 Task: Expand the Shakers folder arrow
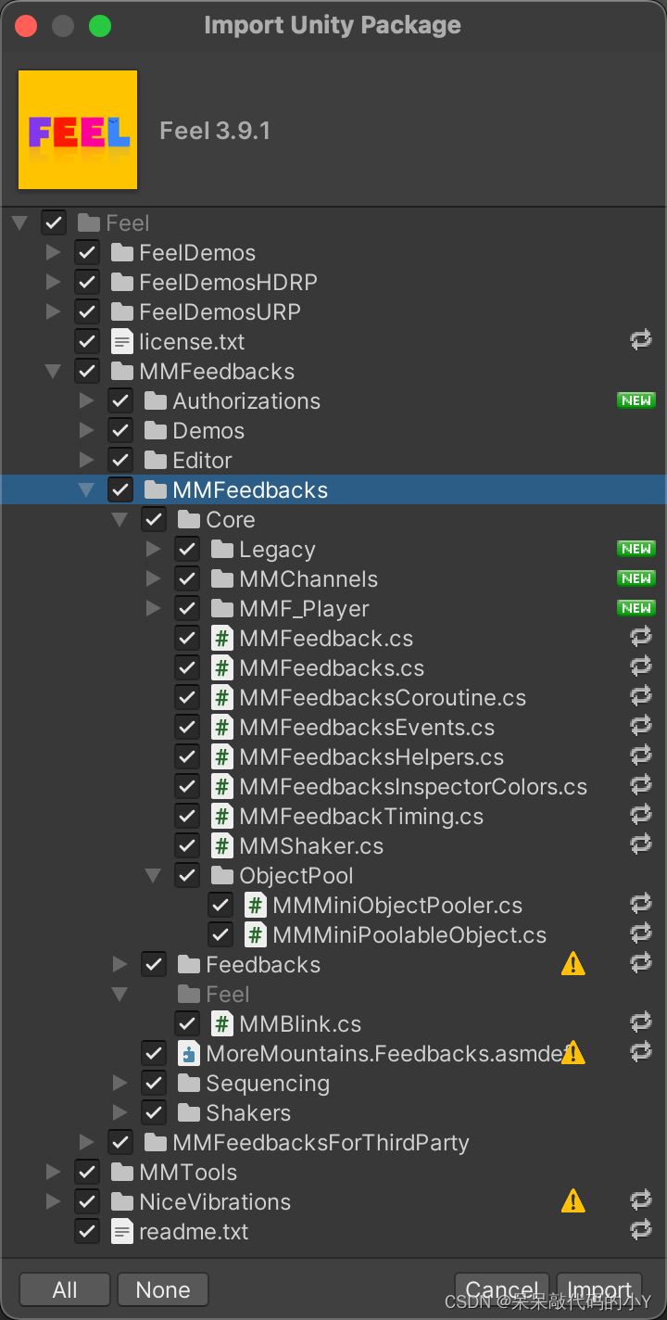pos(120,1113)
